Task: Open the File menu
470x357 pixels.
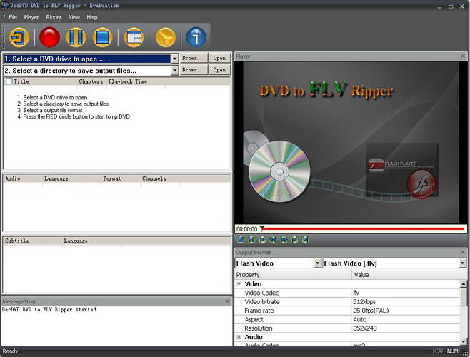Action: 13,17
